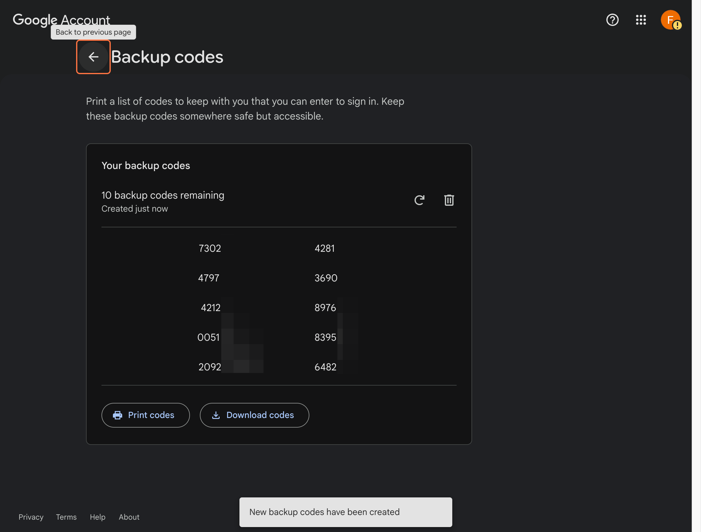Open the Google apps grid
Viewport: 701px width, 532px height.
click(641, 20)
